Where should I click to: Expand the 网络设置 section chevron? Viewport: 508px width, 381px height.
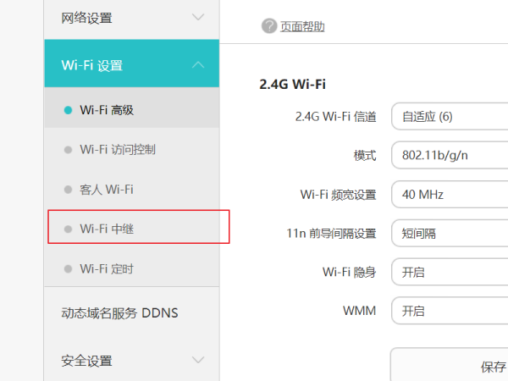(198, 18)
